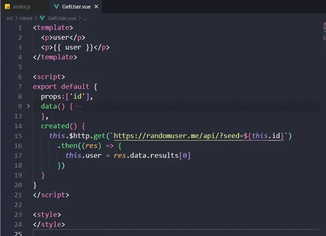Click the 'export default' statement
This screenshot has height=236, width=326.
(x=61, y=86)
